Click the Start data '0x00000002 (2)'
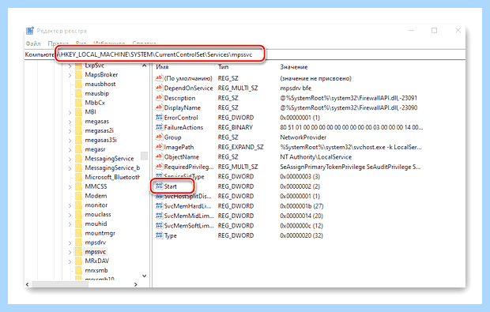Image resolution: width=490 pixels, height=312 pixels. point(300,186)
